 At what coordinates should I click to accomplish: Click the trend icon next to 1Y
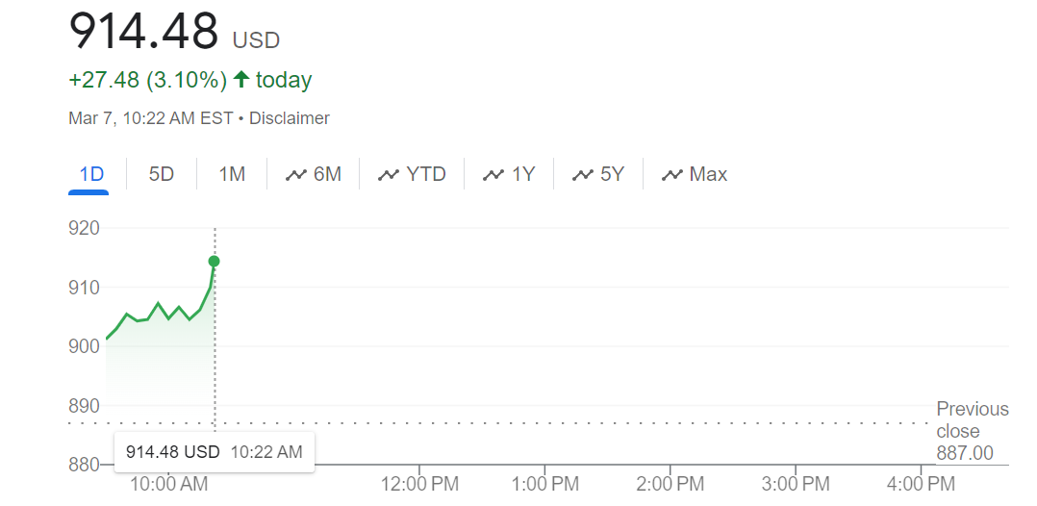(x=493, y=174)
